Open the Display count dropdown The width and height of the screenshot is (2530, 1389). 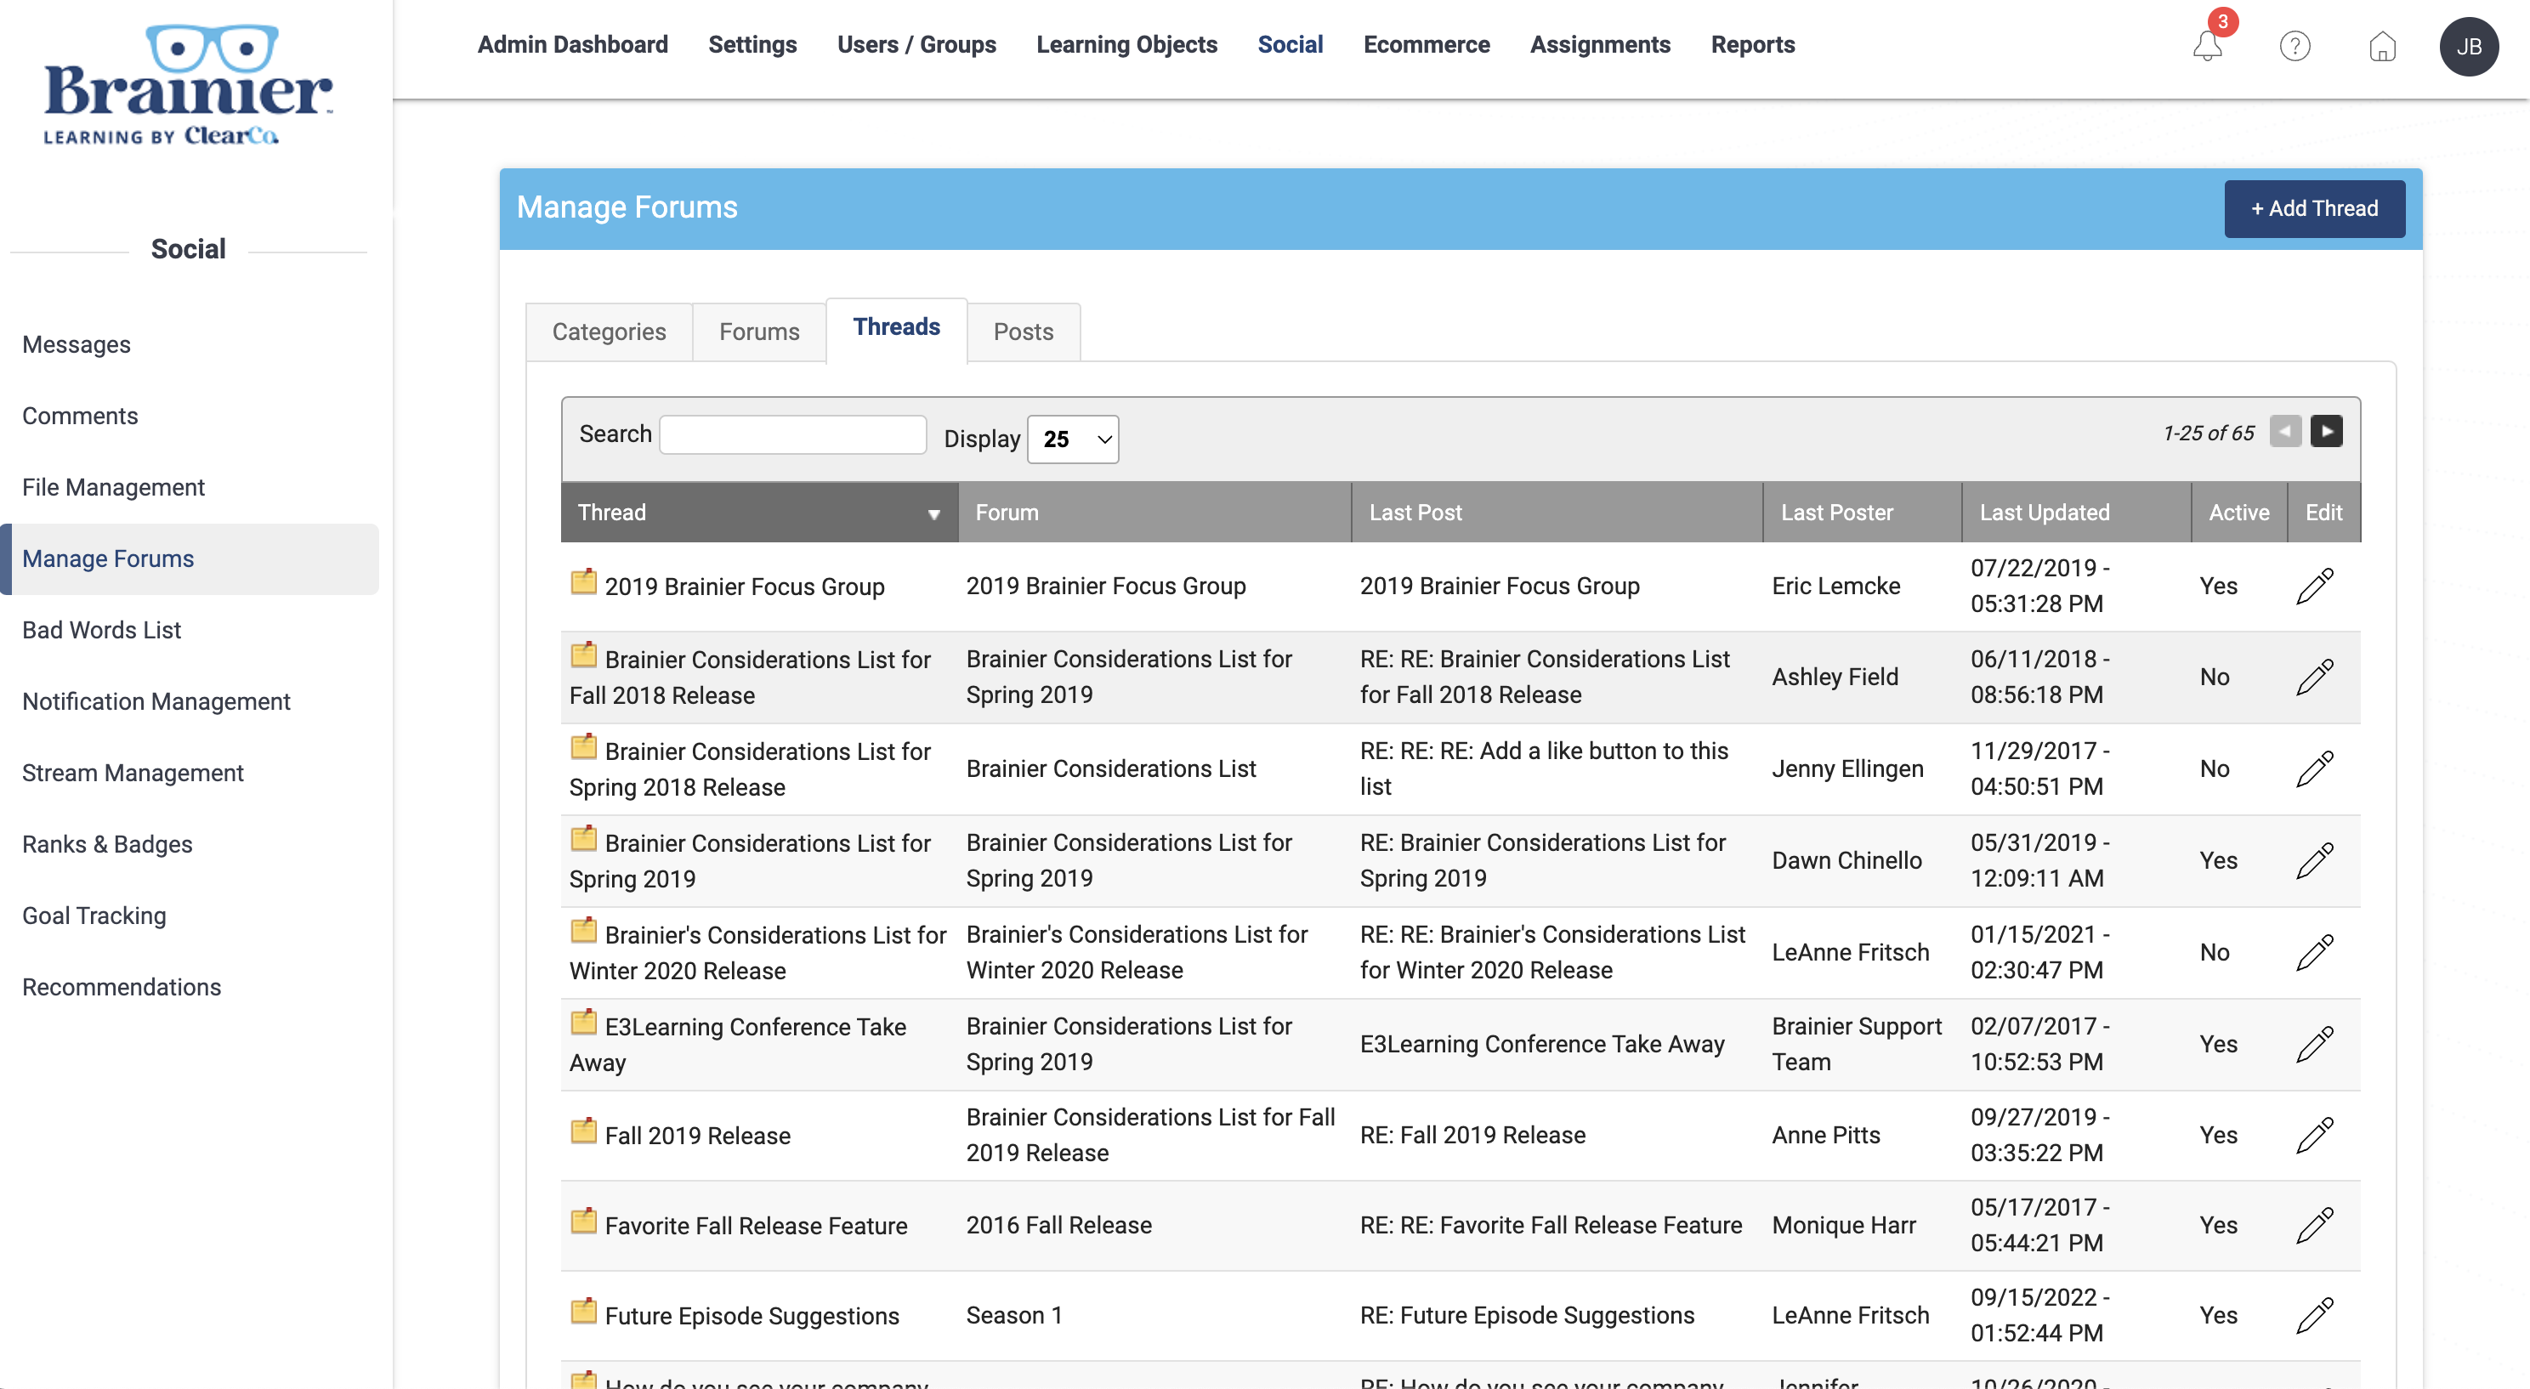point(1073,439)
